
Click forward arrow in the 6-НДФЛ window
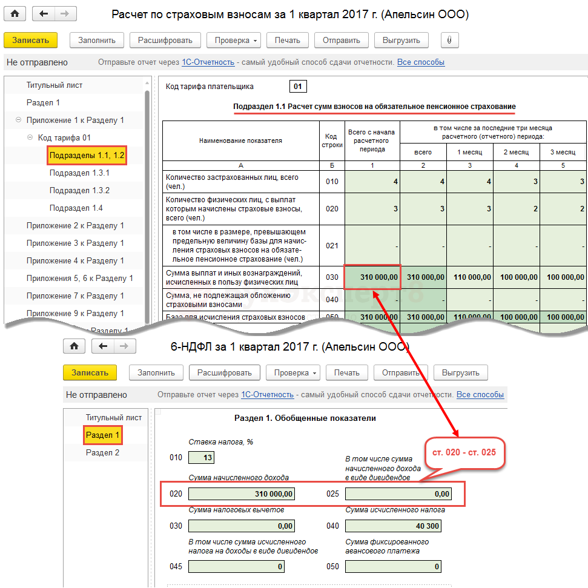click(125, 346)
